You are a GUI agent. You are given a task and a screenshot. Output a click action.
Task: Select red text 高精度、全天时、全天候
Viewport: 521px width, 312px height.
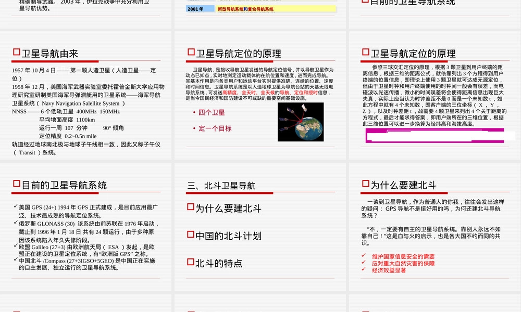(249, 93)
